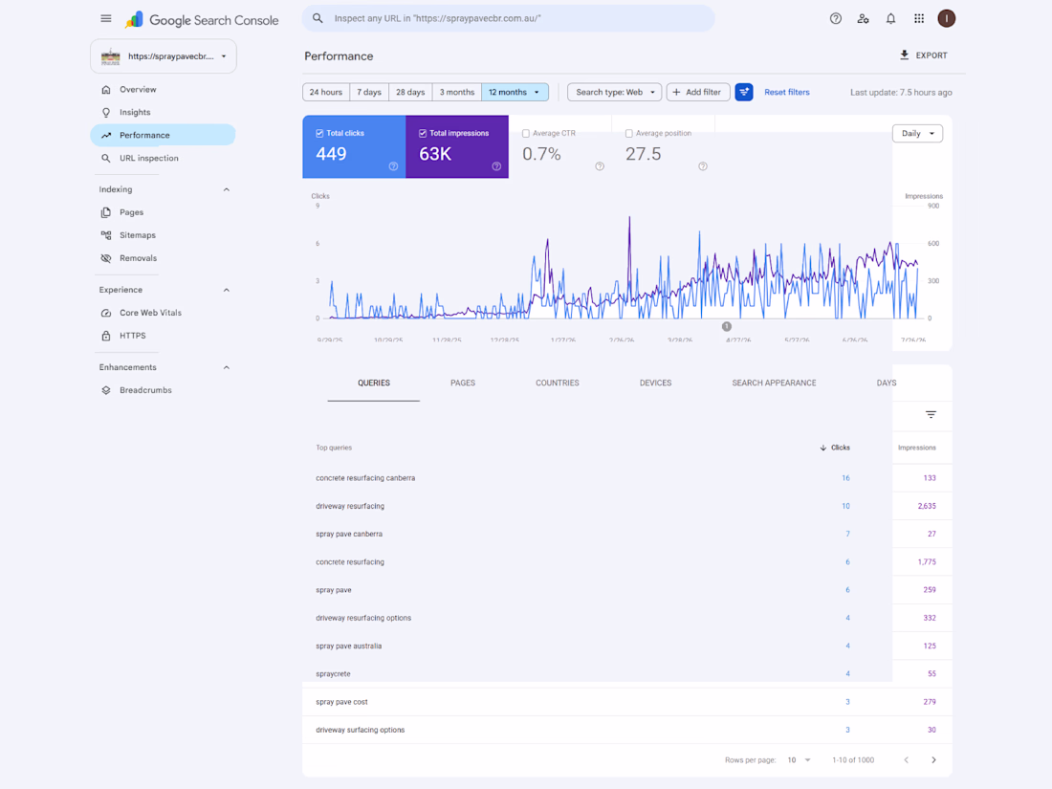Switch to the COUNTRIES tab
This screenshot has height=789, width=1052.
[557, 384]
